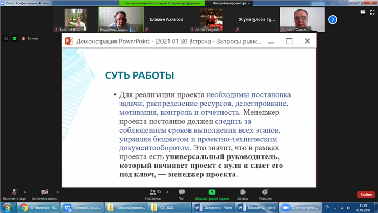Expand audio options arrow next to microphone
Viewport: 378px width, 213px height.
(25, 192)
